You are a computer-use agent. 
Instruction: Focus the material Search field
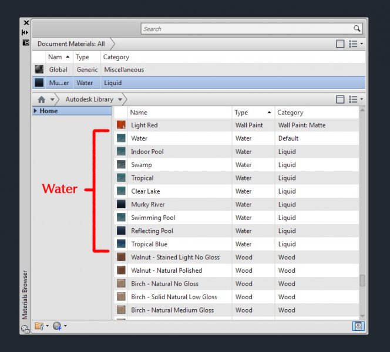[251, 29]
